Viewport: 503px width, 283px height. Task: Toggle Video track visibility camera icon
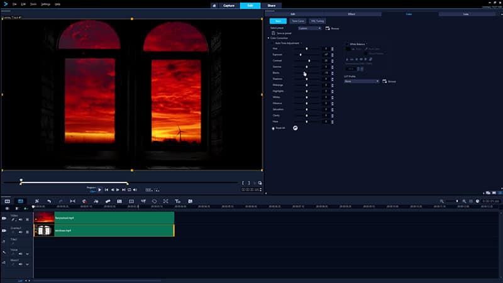(4, 218)
